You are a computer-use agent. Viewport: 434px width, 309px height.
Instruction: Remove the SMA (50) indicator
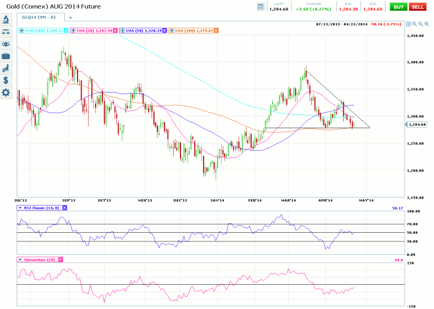(x=164, y=31)
